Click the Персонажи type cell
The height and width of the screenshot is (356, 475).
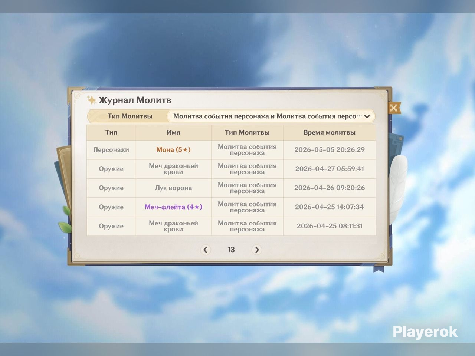point(111,150)
